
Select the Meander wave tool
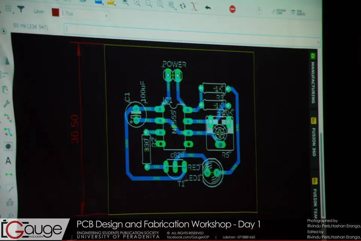click(10, 203)
